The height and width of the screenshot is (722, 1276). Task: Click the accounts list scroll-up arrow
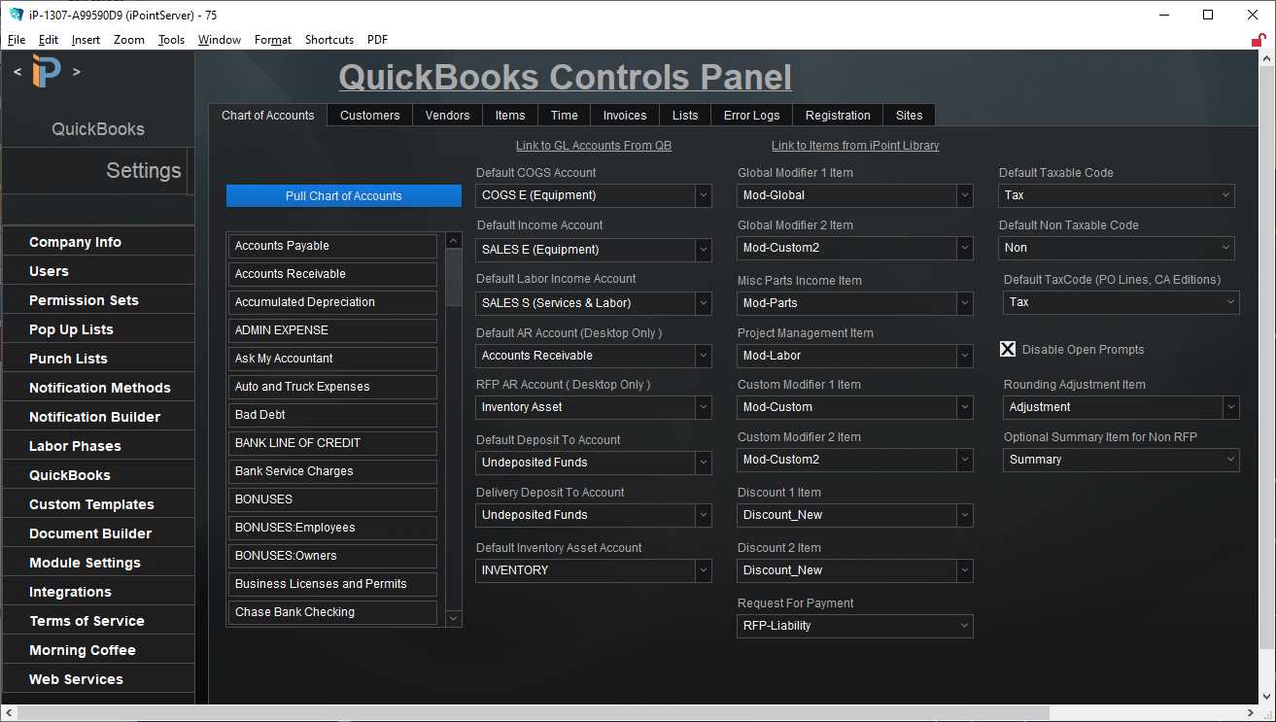click(453, 240)
